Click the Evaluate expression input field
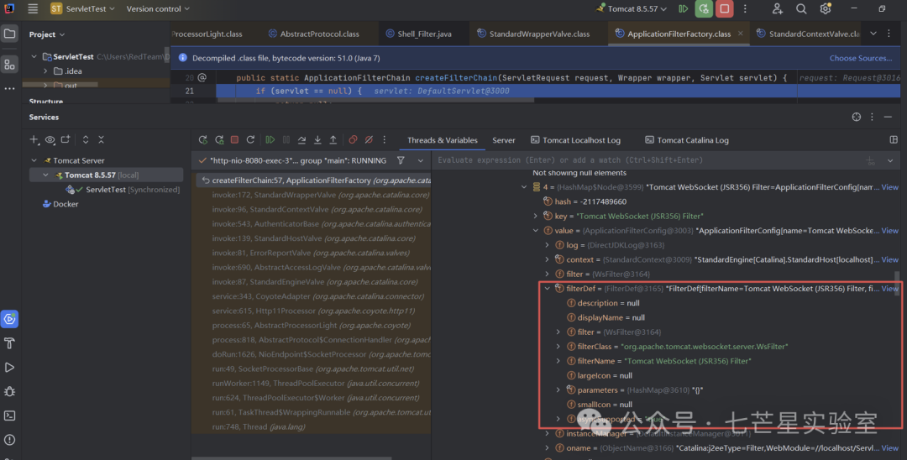Viewport: 907px width, 460px height. 647,160
